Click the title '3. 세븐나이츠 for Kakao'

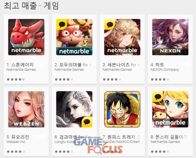[x=122, y=65]
